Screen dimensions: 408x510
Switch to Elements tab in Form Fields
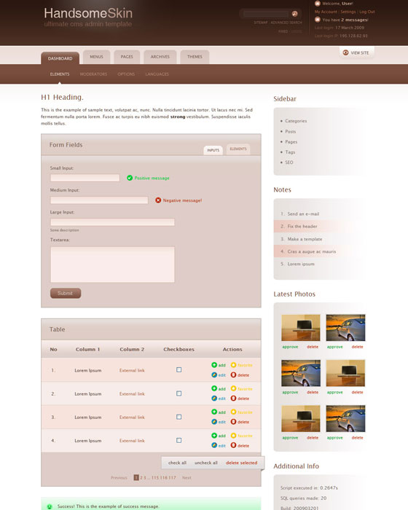coord(238,149)
